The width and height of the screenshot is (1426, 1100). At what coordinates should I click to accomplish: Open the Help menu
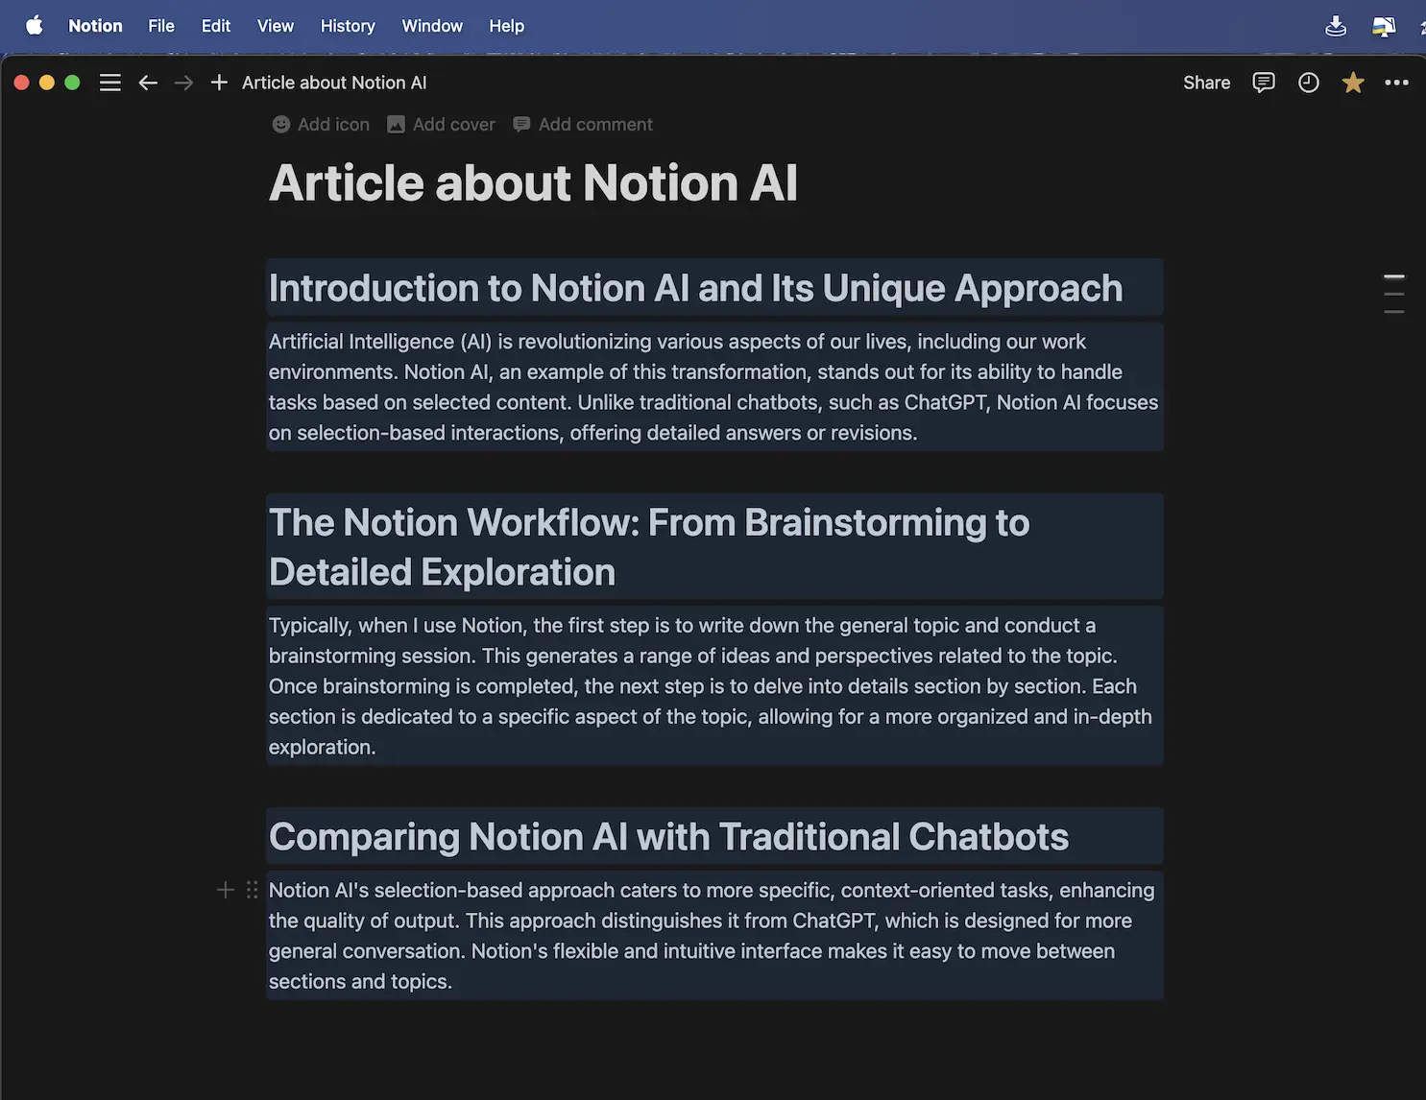coord(506,26)
